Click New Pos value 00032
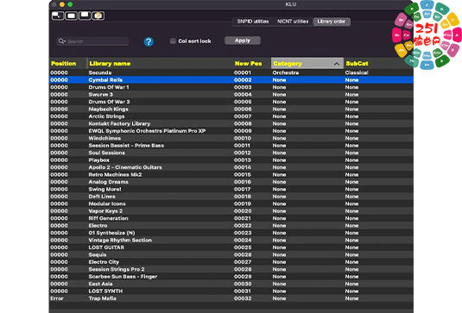Viewport: 462px width, 313px height. (243, 298)
